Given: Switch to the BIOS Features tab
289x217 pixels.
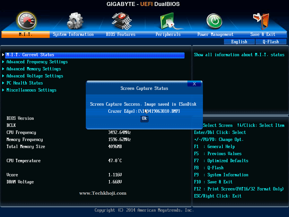Looking at the screenshot, I should 121,34.
